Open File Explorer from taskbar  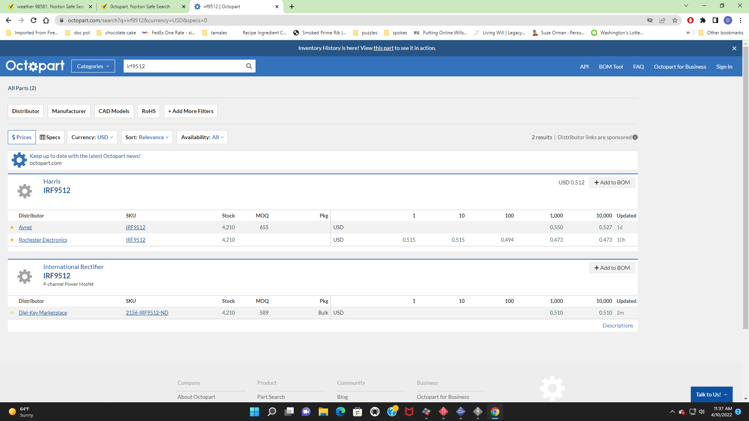(323, 412)
